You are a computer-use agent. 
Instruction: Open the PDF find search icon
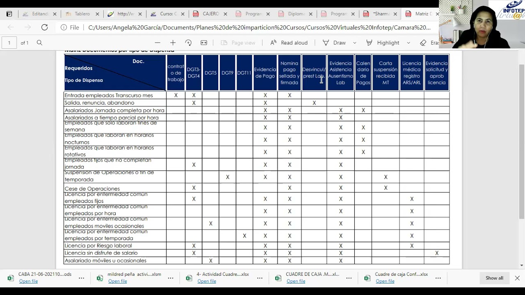[39, 43]
